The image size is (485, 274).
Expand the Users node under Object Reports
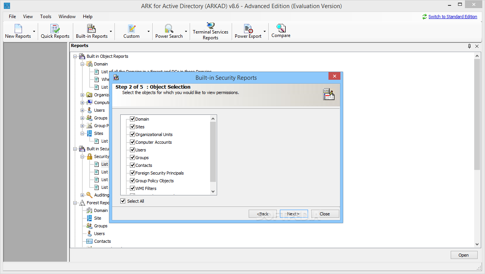[x=83, y=110]
